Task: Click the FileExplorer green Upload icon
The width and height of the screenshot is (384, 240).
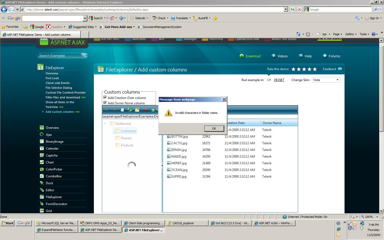Action: coord(153,110)
